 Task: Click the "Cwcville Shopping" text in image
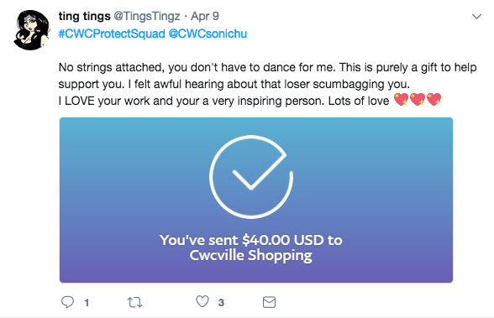click(x=250, y=255)
